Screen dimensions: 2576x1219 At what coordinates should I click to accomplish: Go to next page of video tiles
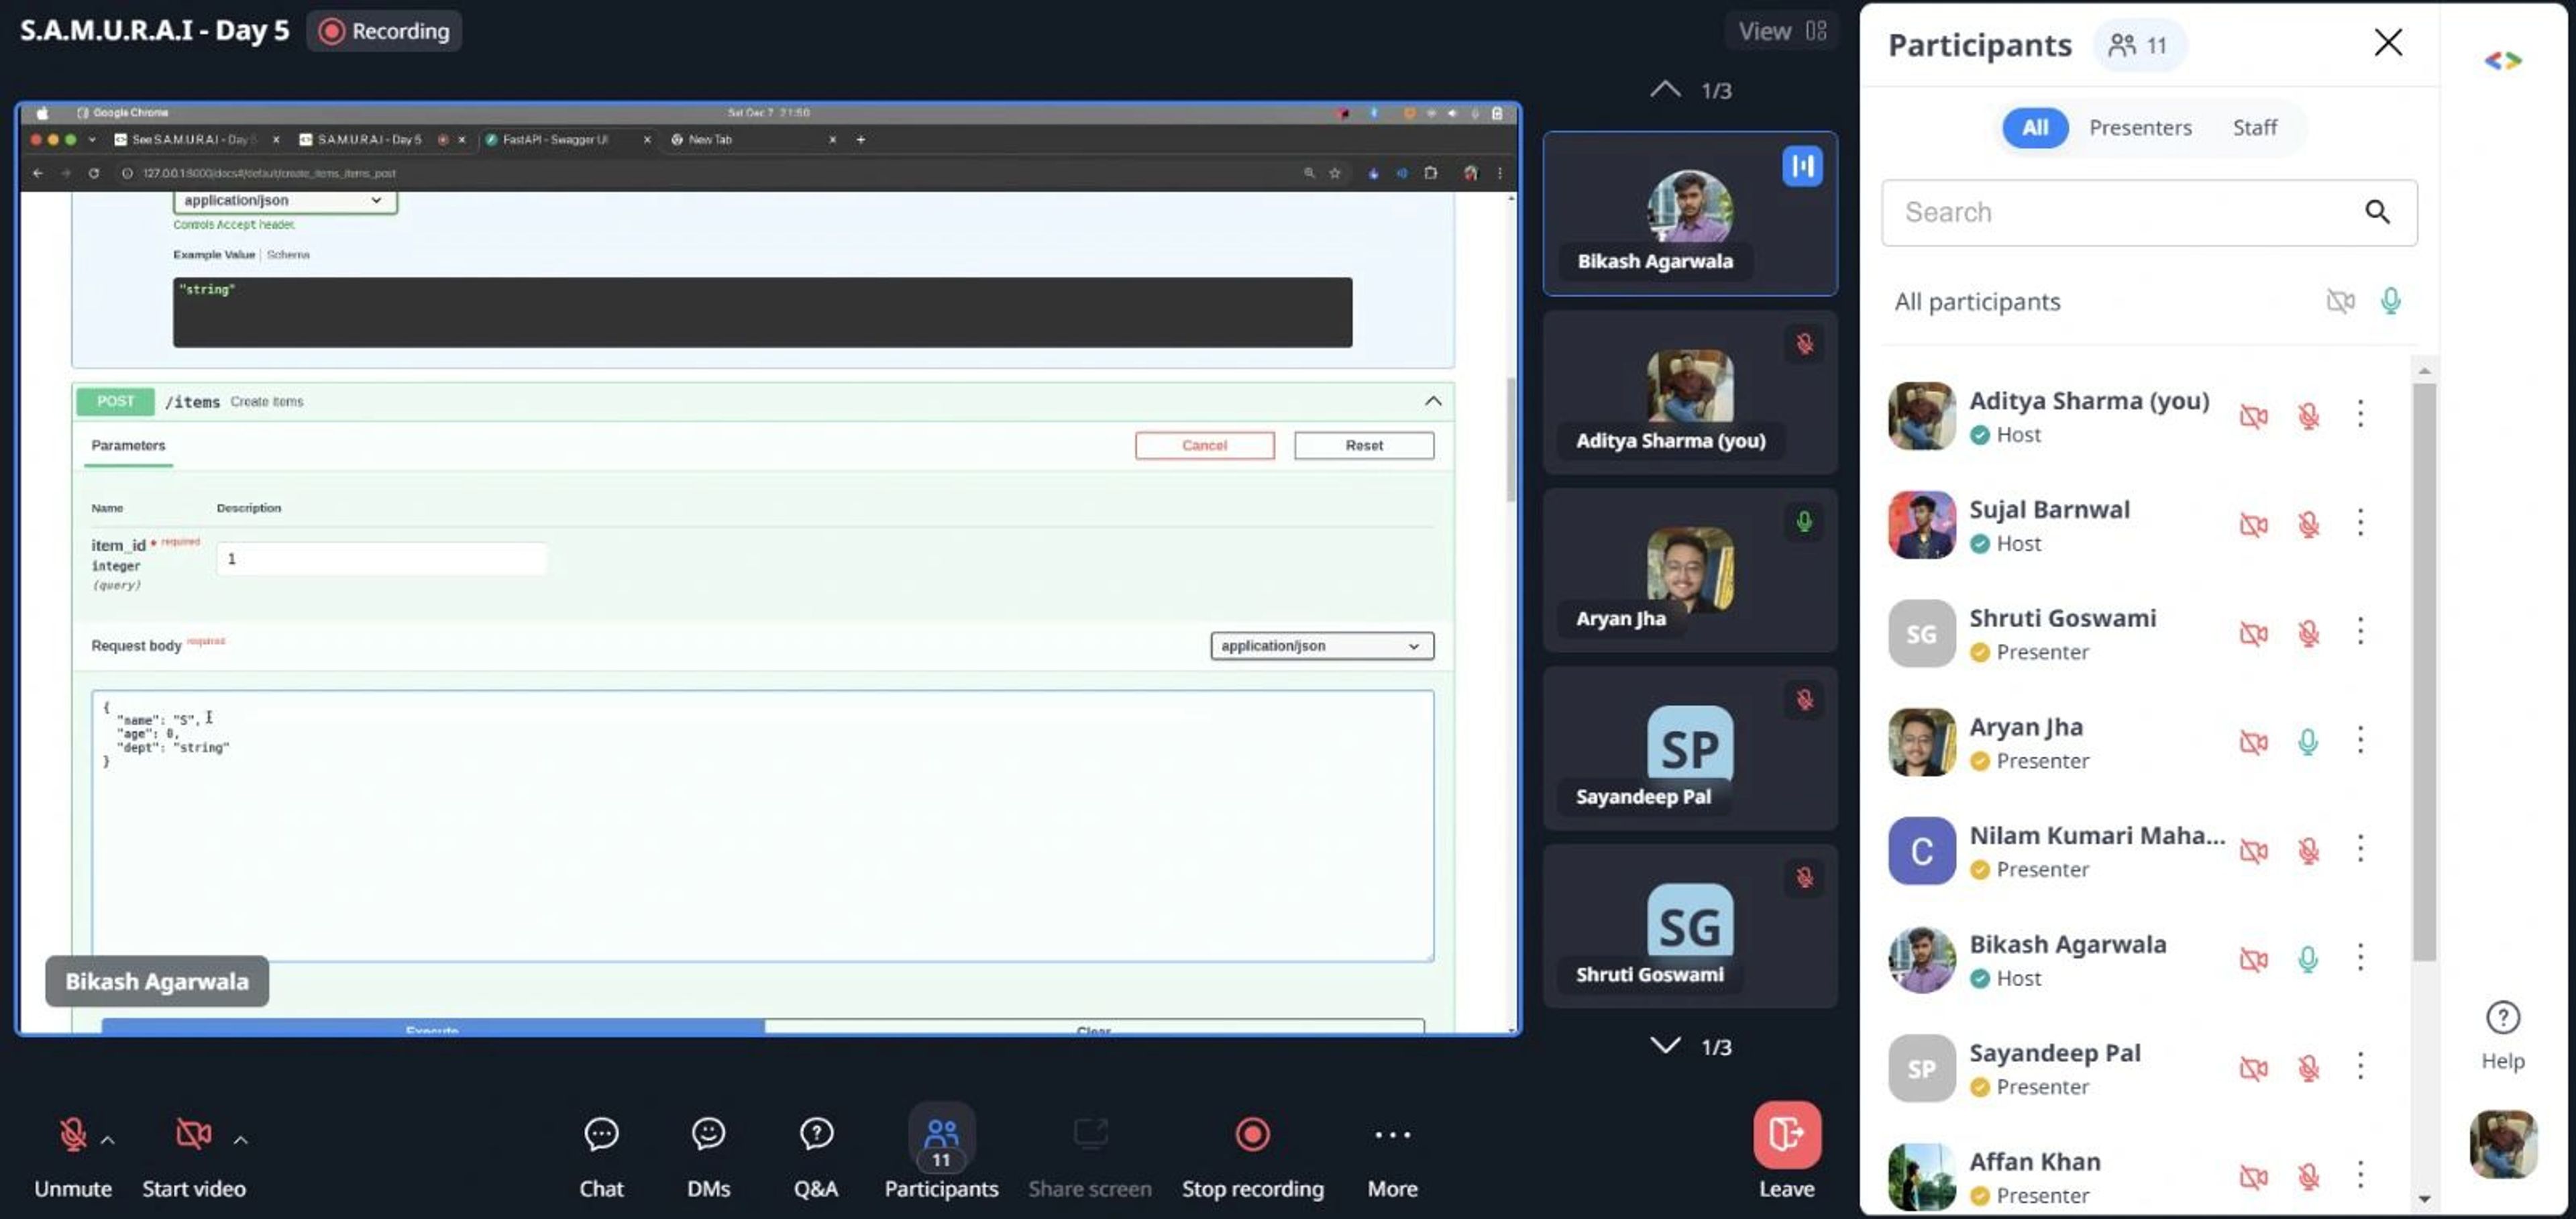1665,1046
